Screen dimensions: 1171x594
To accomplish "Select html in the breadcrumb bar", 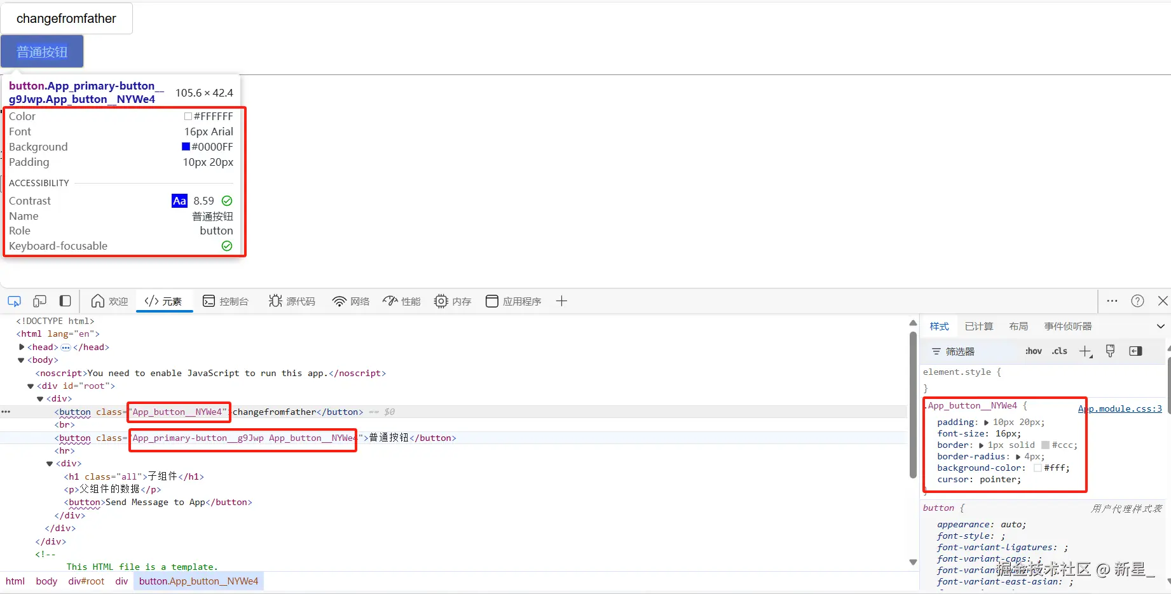I will coord(15,581).
